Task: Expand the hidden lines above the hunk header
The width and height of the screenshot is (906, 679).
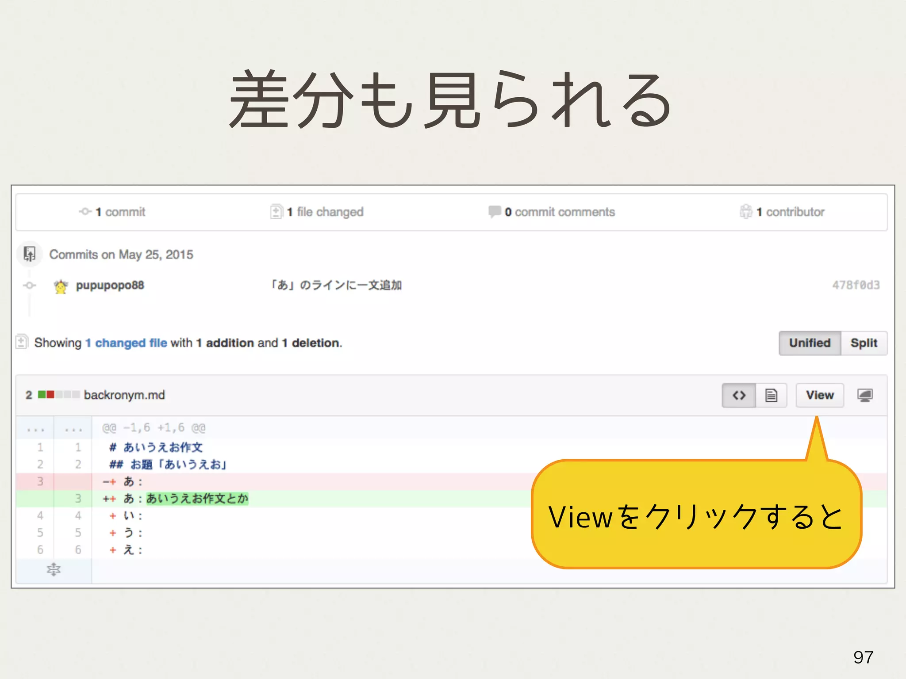Action: (x=35, y=428)
